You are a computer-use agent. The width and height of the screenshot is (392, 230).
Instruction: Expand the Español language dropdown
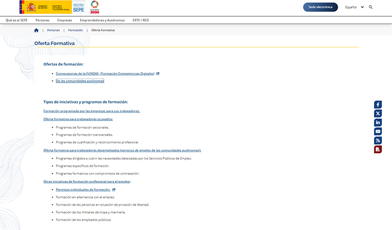(x=354, y=7)
